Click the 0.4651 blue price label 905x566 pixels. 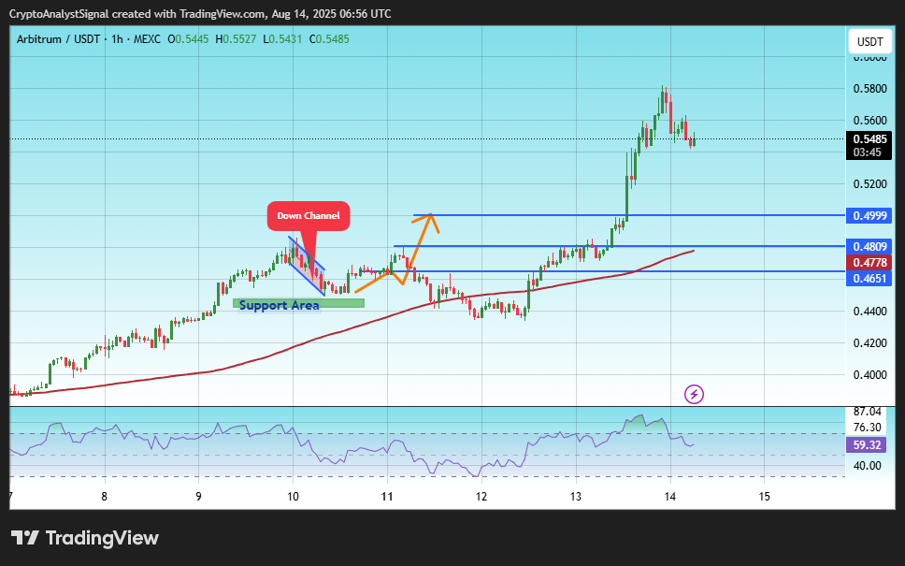(869, 279)
